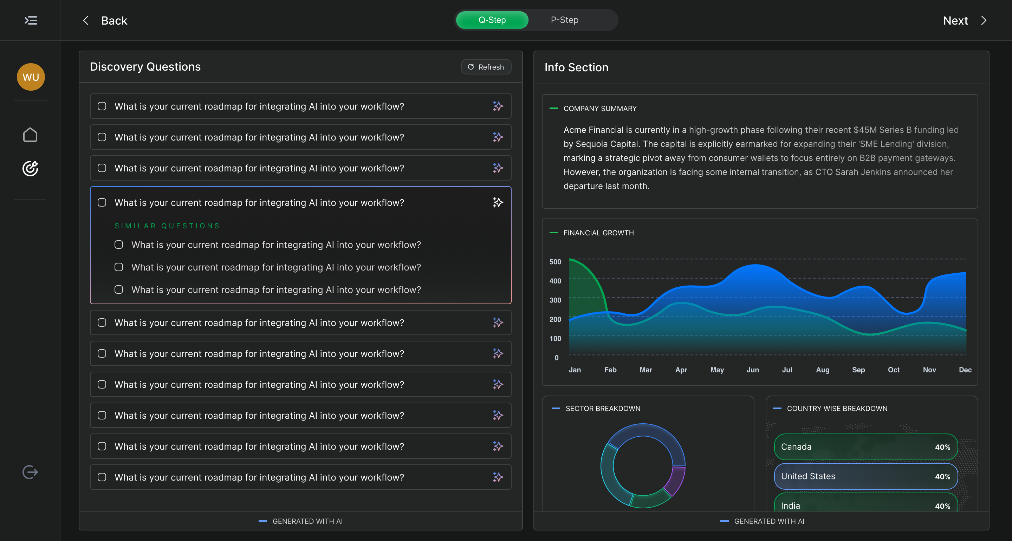Refresh the Discovery Questions list
This screenshot has height=541, width=1012.
coord(486,67)
